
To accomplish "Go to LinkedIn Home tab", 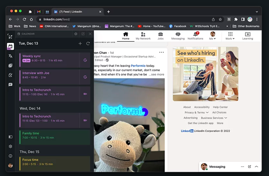I will [126, 36].
